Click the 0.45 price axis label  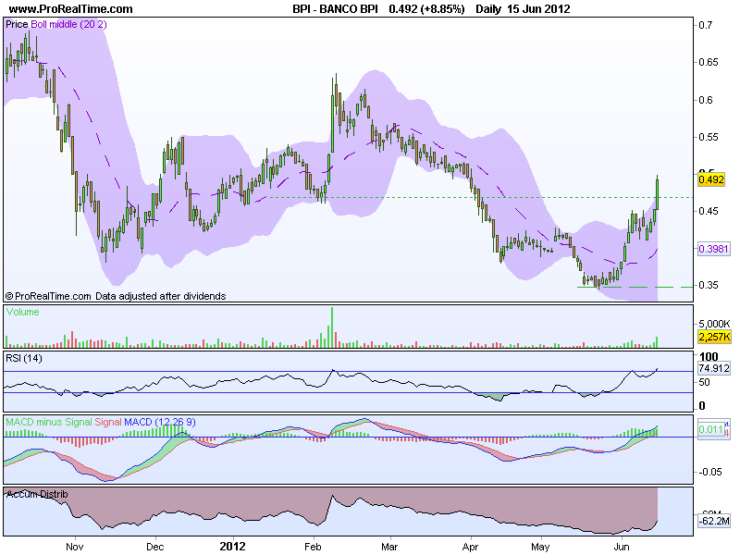[709, 211]
